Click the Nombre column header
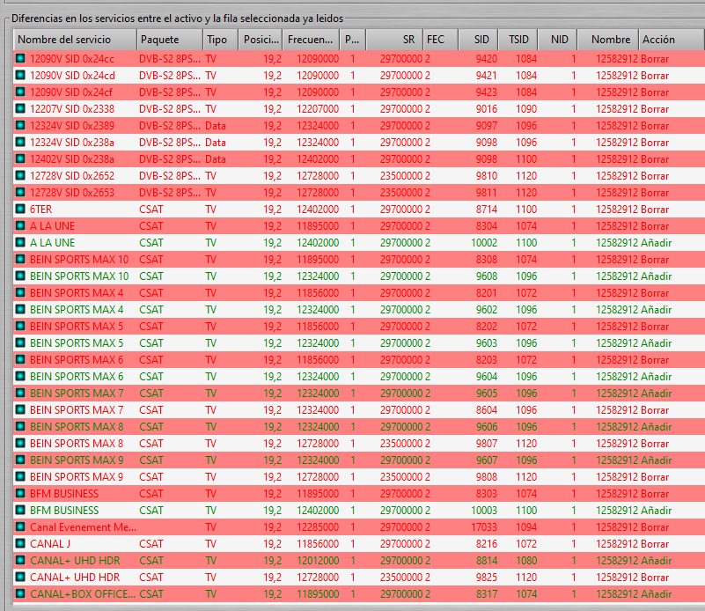Screen dimensions: 705x611 [608, 40]
